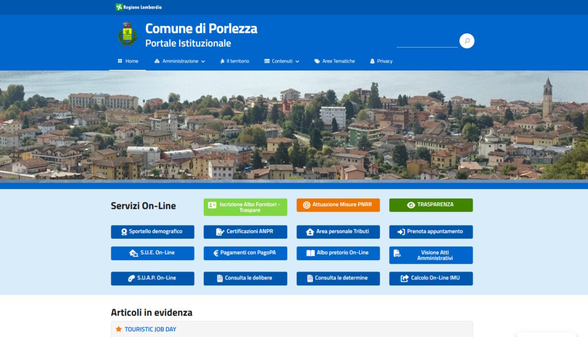Open the green TRASPARENZA button
Image resolution: width=588 pixels, height=337 pixels.
coord(431,205)
